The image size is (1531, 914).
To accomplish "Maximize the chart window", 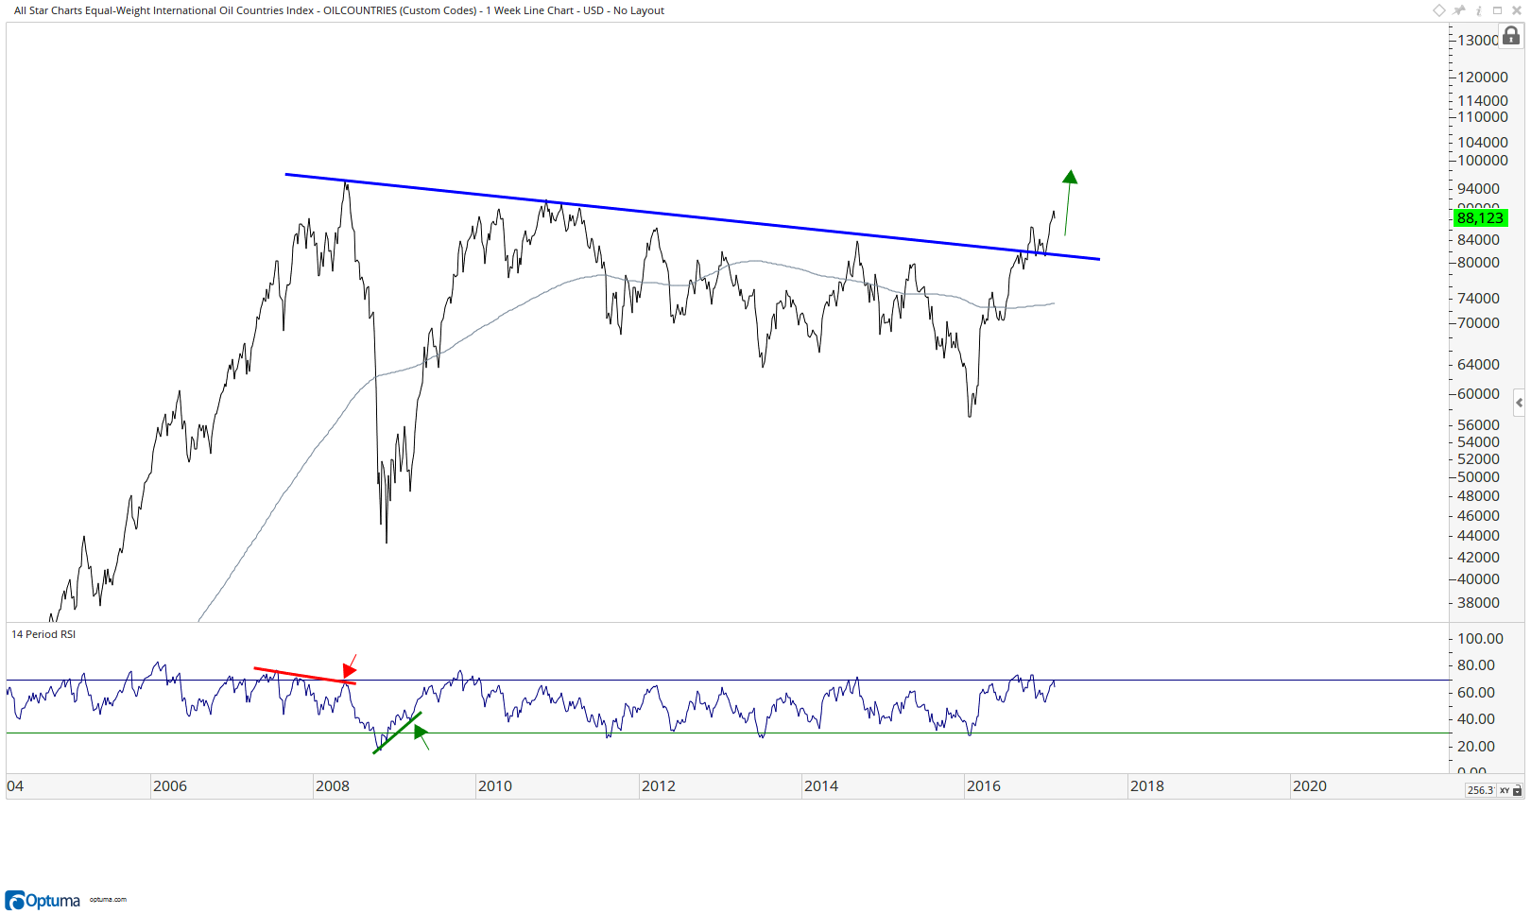I will [x=1498, y=10].
